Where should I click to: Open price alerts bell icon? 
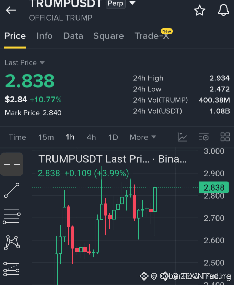pyautogui.click(x=223, y=10)
